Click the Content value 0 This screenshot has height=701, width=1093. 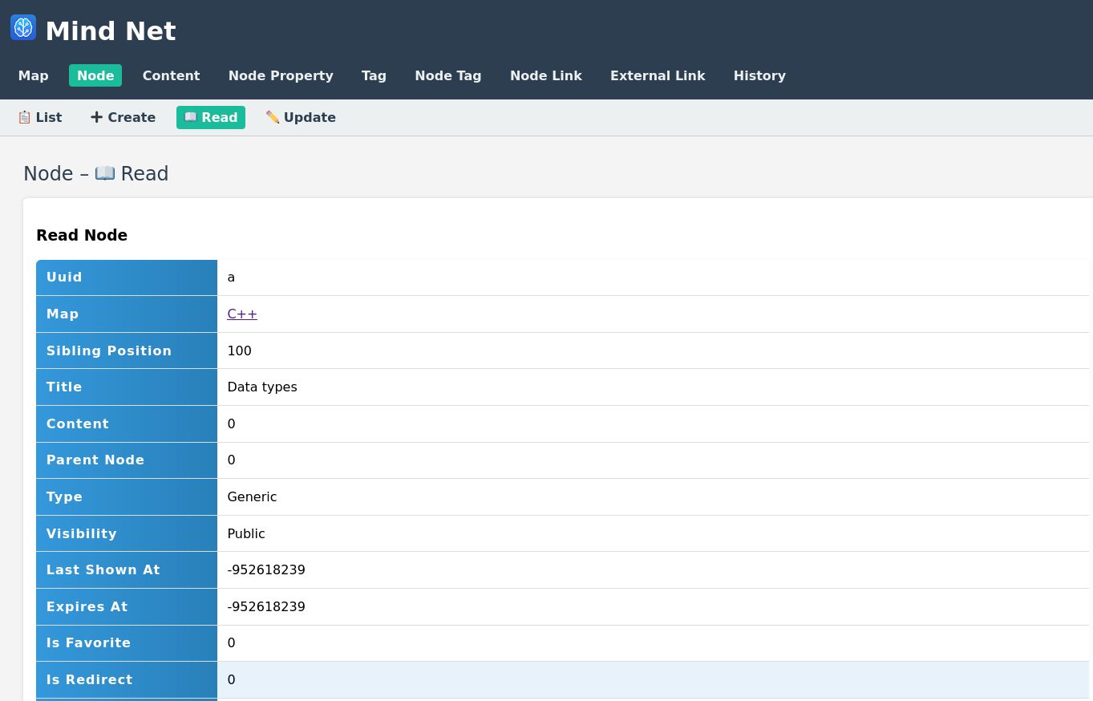pos(231,423)
